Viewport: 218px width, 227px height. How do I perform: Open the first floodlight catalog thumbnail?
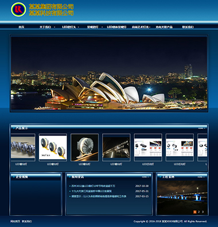pos(148,147)
